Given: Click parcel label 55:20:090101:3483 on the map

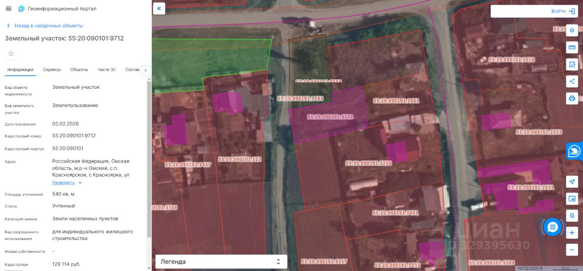Looking at the screenshot, I should coord(300,98).
